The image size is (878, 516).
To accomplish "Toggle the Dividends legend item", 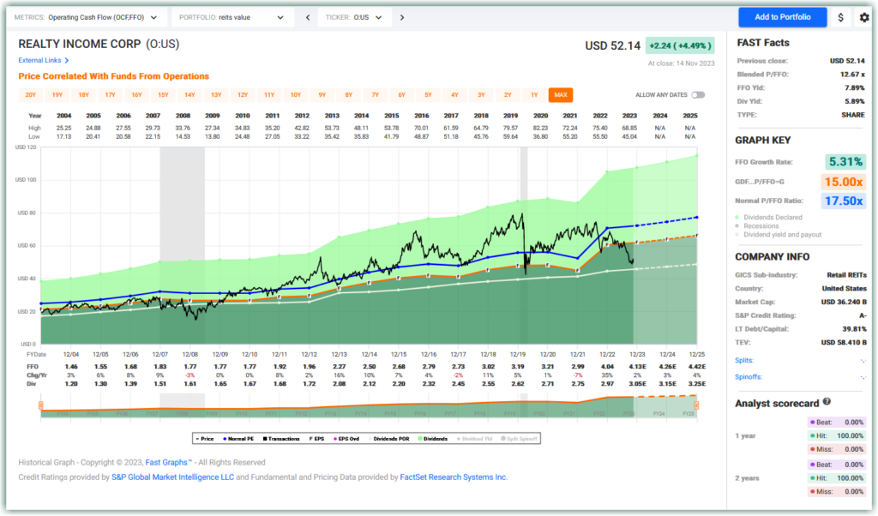I will tap(437, 438).
